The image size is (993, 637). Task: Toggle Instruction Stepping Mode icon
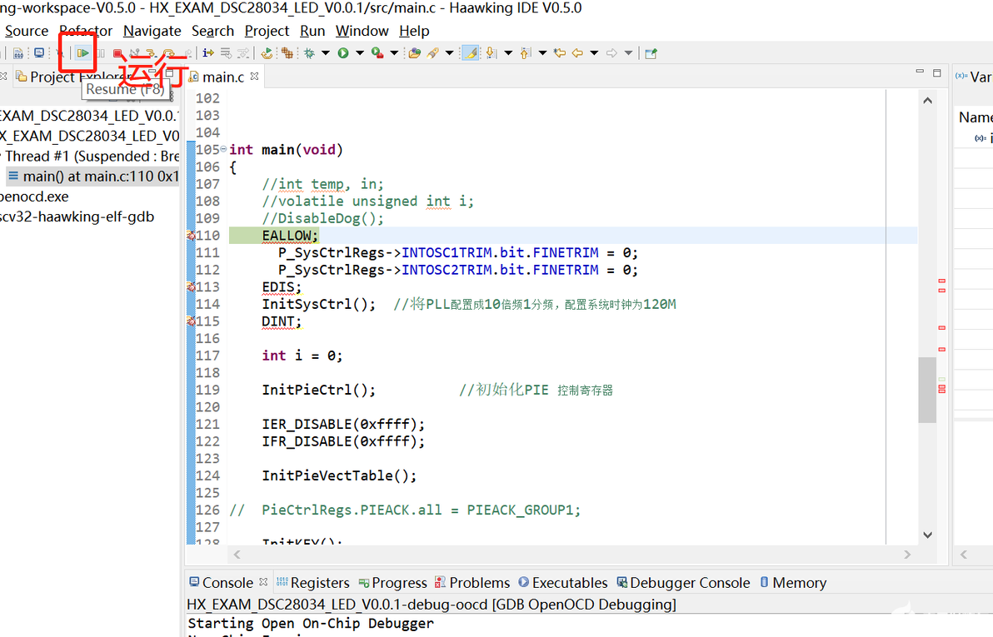point(207,53)
